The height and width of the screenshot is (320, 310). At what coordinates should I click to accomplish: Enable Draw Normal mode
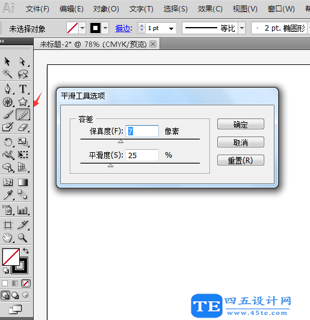pos(5,295)
